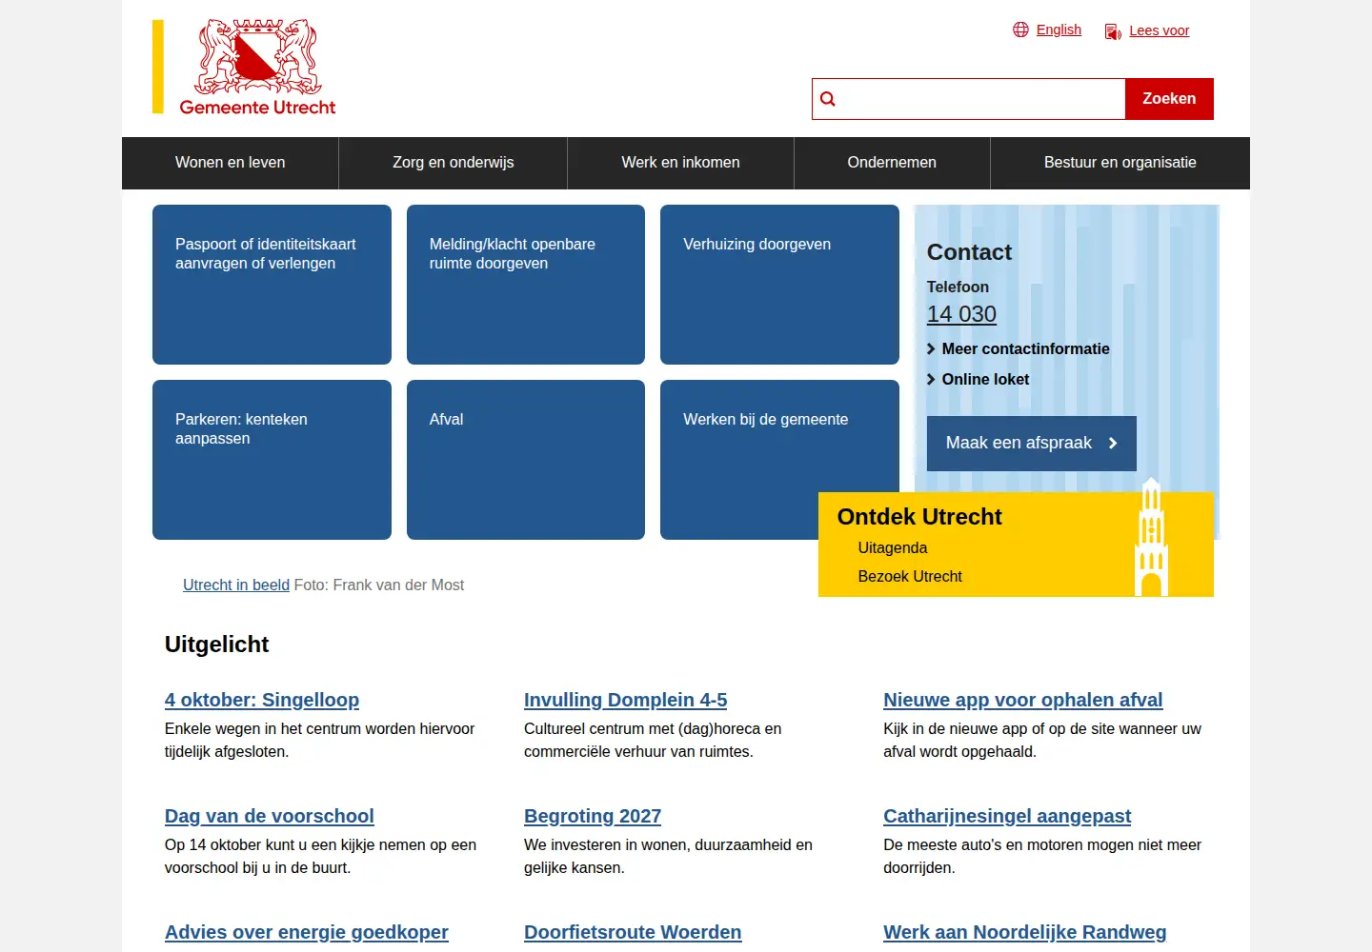1372x952 pixels.
Task: Open Parkeren: kenteken aanpassen tile
Action: [x=272, y=460]
